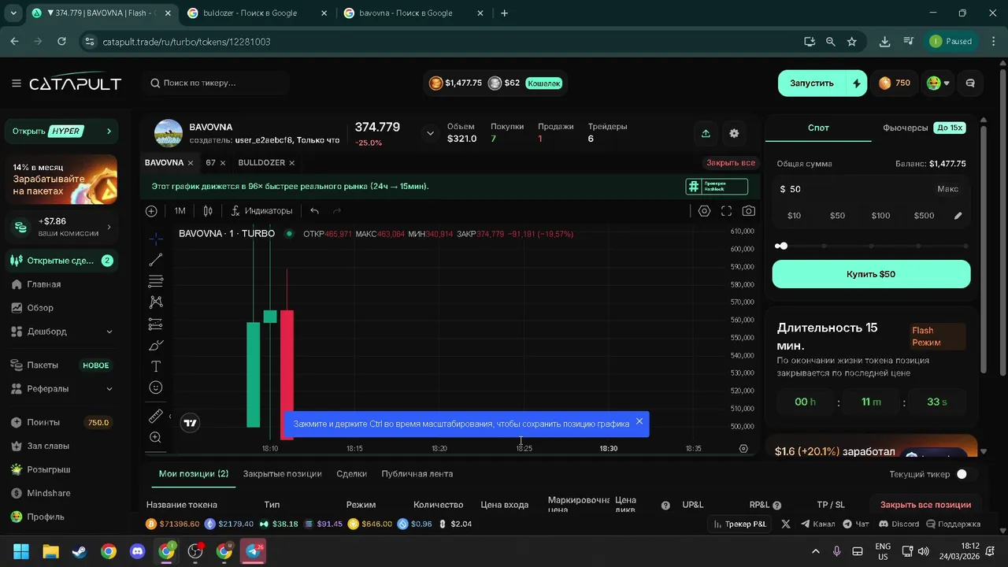Open the user avatar dropdown
This screenshot has height=567, width=1008.
(x=937, y=83)
